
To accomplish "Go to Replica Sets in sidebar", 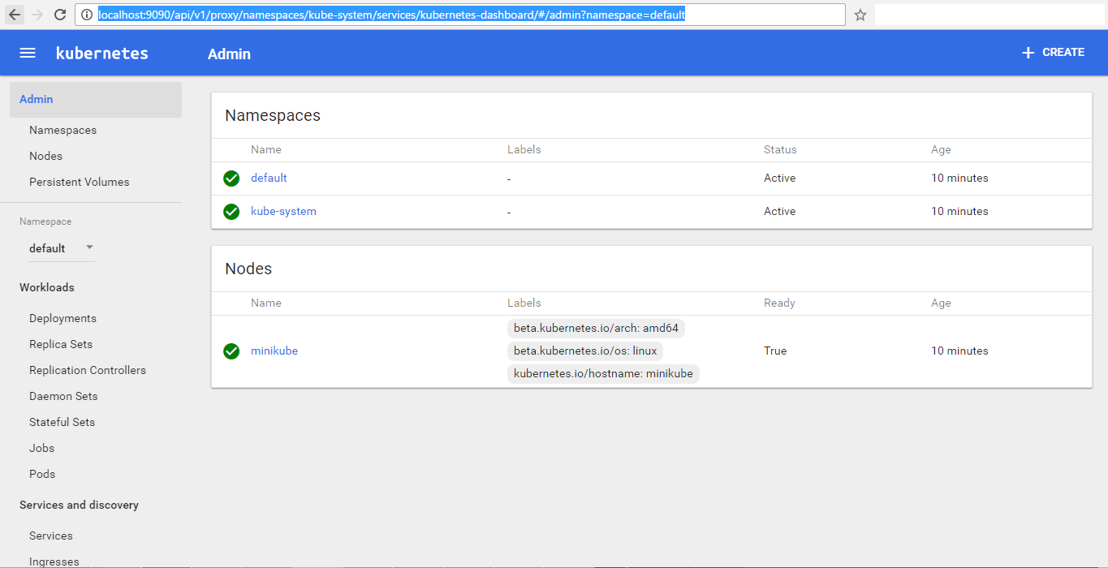I will coord(61,344).
